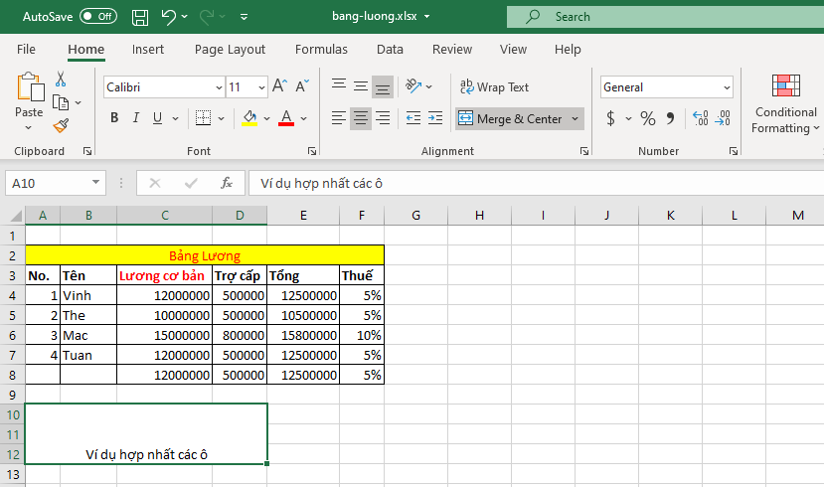Image resolution: width=824 pixels, height=487 pixels.
Task: Select column G header
Action: point(415,216)
